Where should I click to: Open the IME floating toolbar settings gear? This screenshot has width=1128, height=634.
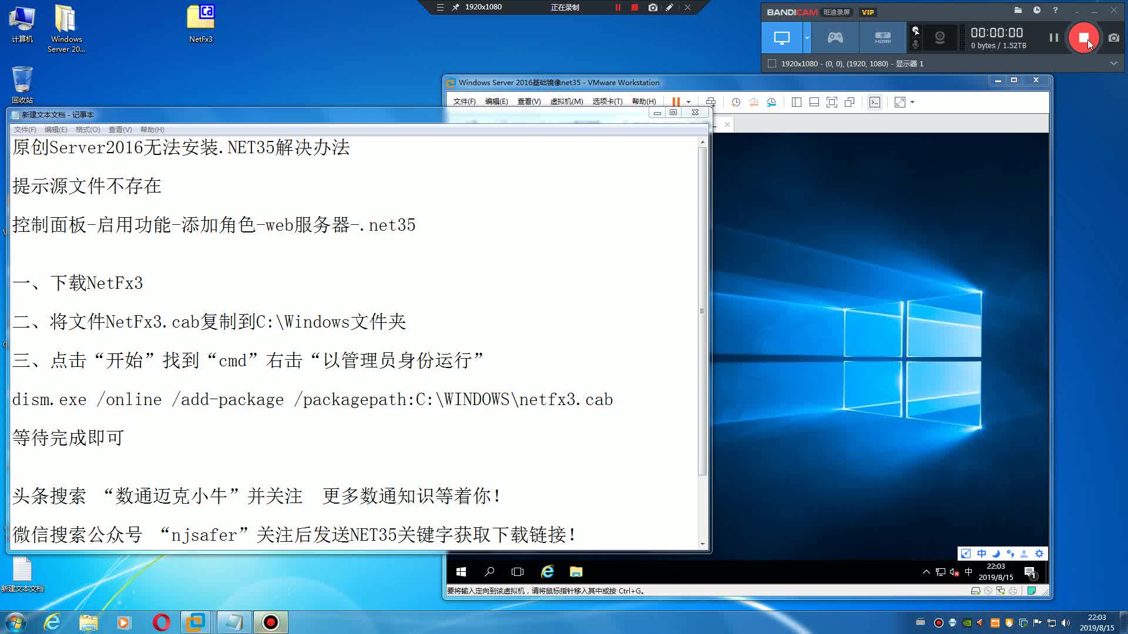pyautogui.click(x=1039, y=554)
